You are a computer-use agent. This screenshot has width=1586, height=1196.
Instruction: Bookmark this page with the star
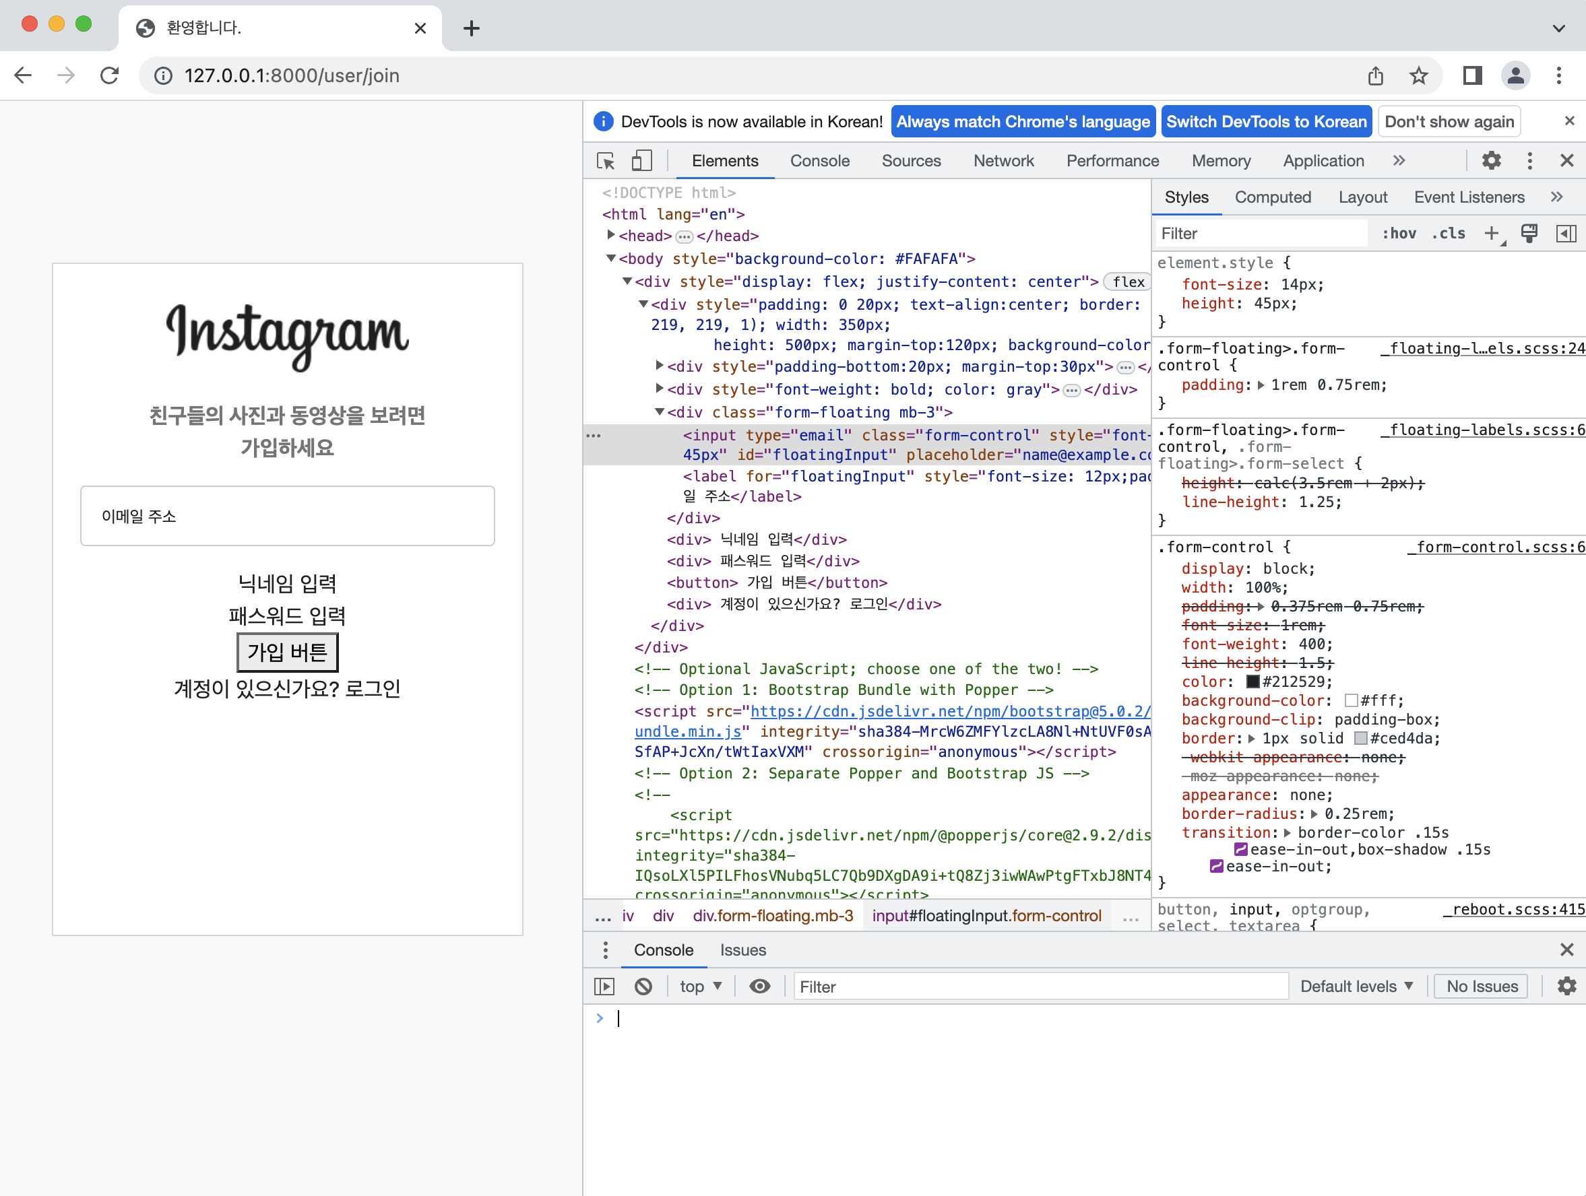tap(1418, 75)
